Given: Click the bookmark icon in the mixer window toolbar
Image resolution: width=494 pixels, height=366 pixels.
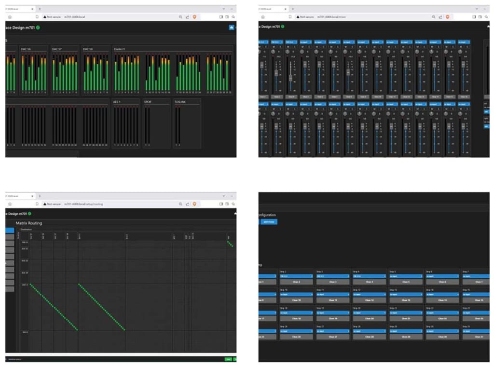Looking at the screenshot, I should [290, 16].
